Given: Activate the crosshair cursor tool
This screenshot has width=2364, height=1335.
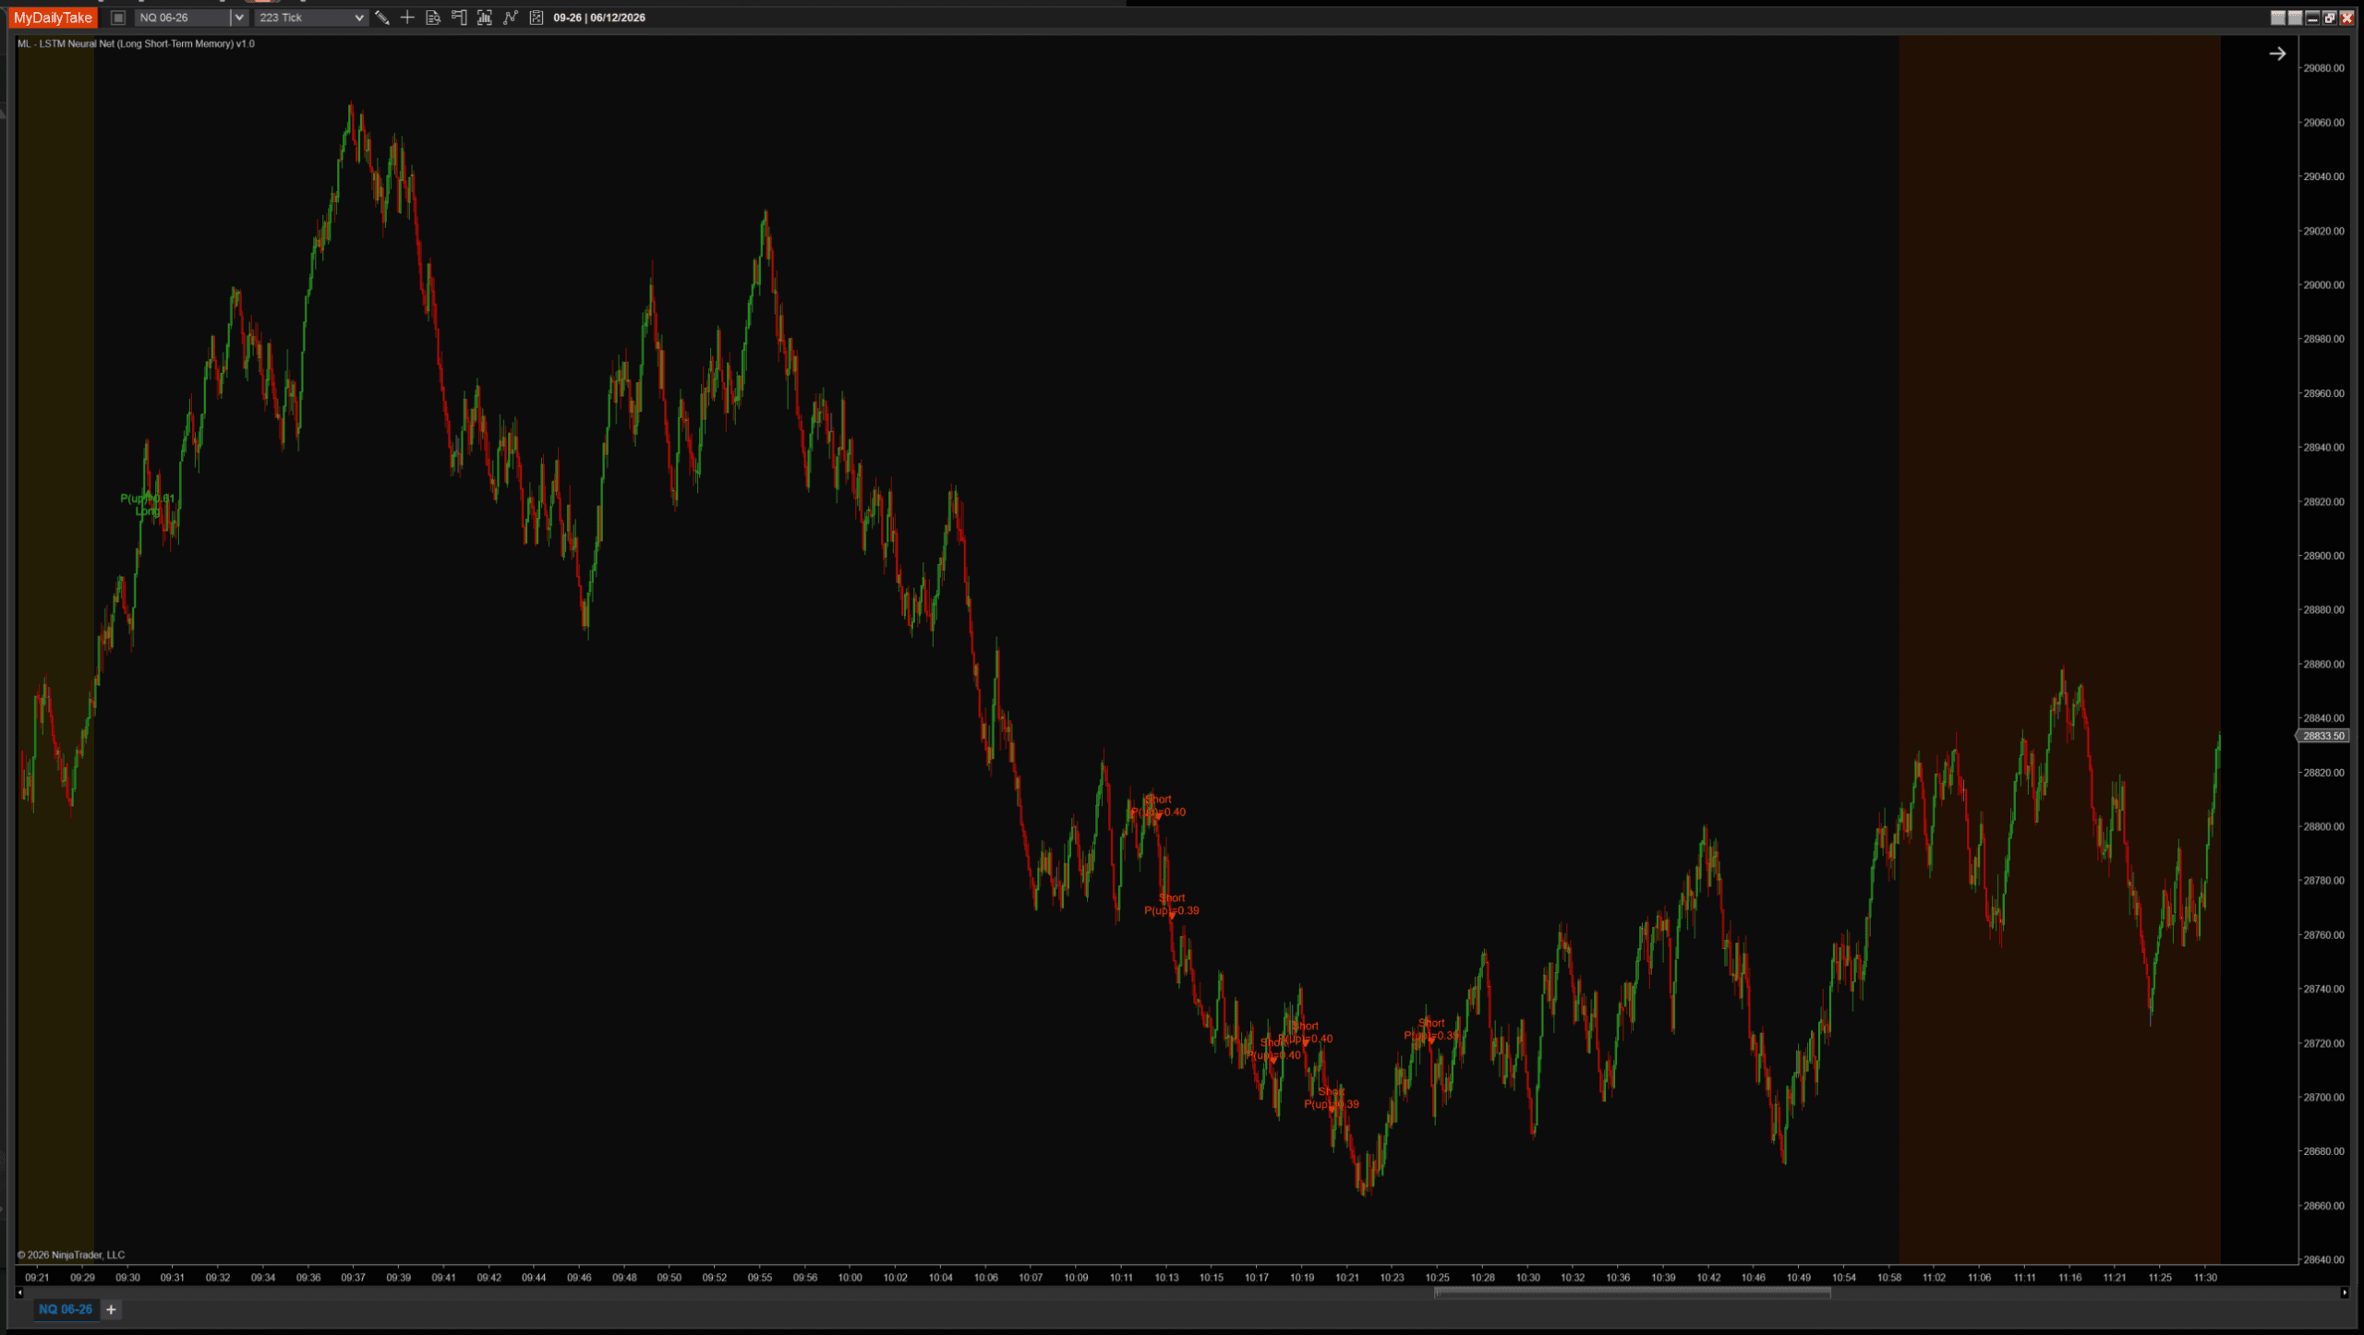Looking at the screenshot, I should [407, 18].
